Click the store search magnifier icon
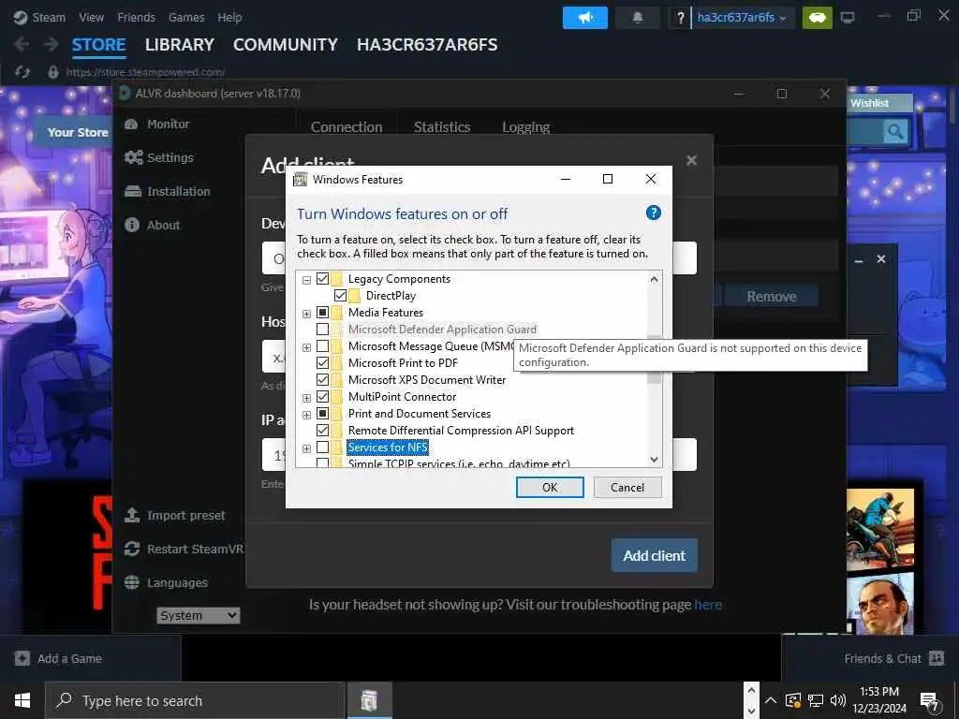Image resolution: width=959 pixels, height=719 pixels. 894,131
